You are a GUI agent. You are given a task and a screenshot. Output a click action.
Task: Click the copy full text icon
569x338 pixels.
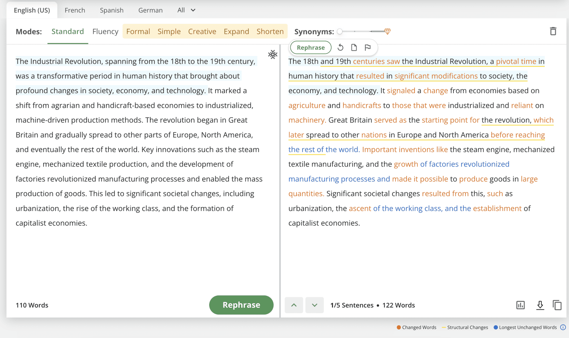click(x=557, y=305)
